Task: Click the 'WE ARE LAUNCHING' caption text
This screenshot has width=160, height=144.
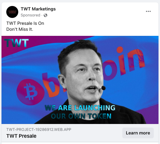Action: (x=80, y=108)
